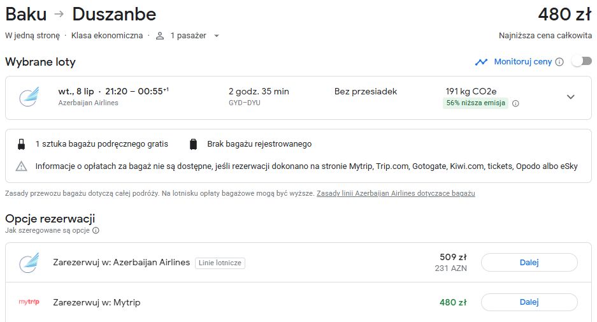The height and width of the screenshot is (322, 597).
Task: Click the Linie lotnicze tag
Action: coord(220,263)
